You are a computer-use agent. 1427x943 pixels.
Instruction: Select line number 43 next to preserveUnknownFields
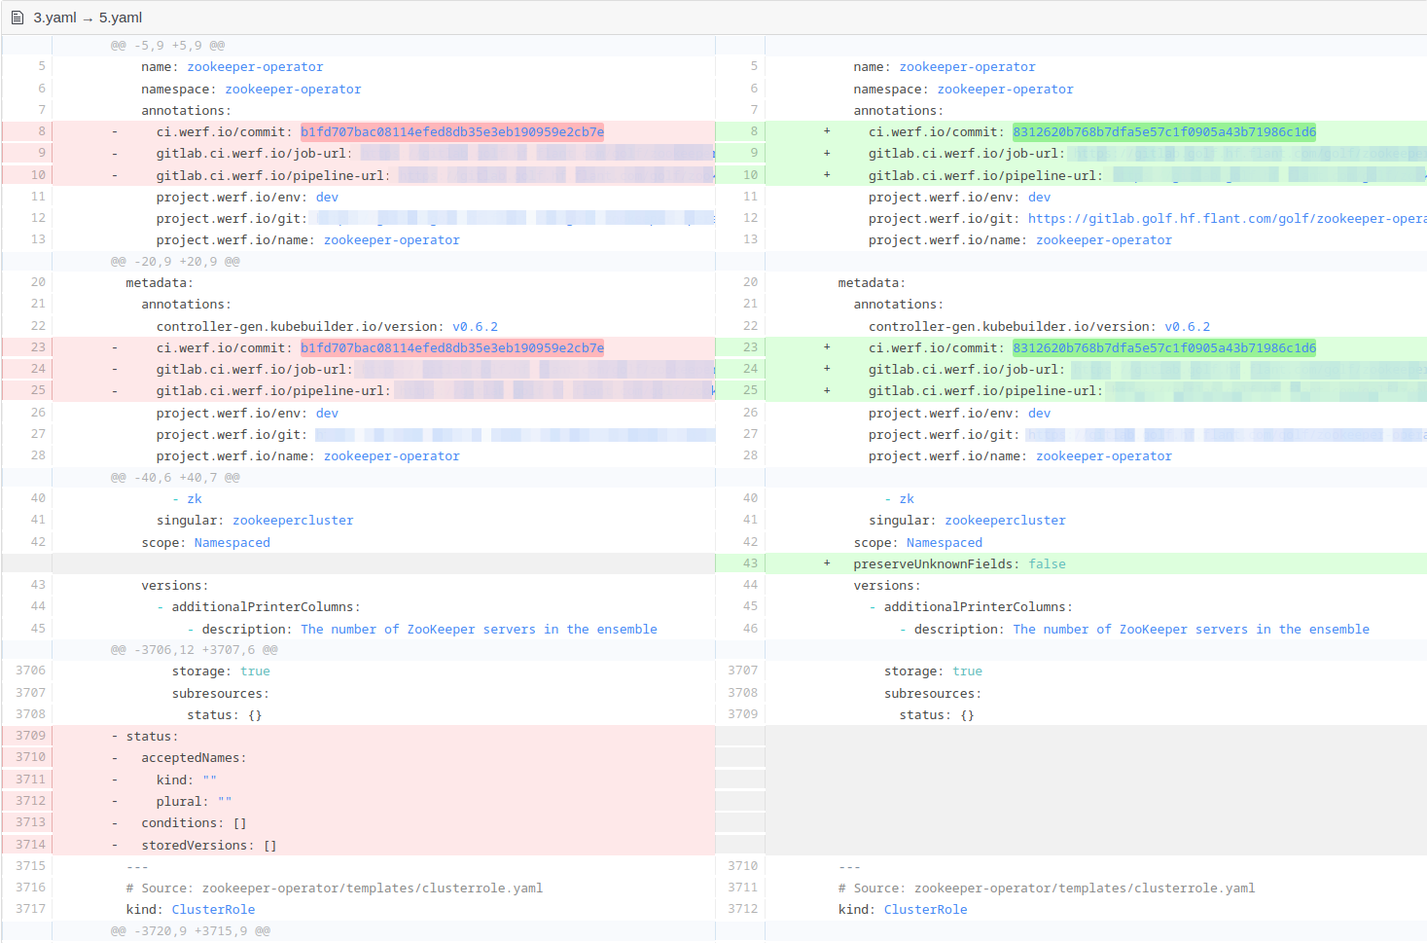pyautogui.click(x=747, y=562)
